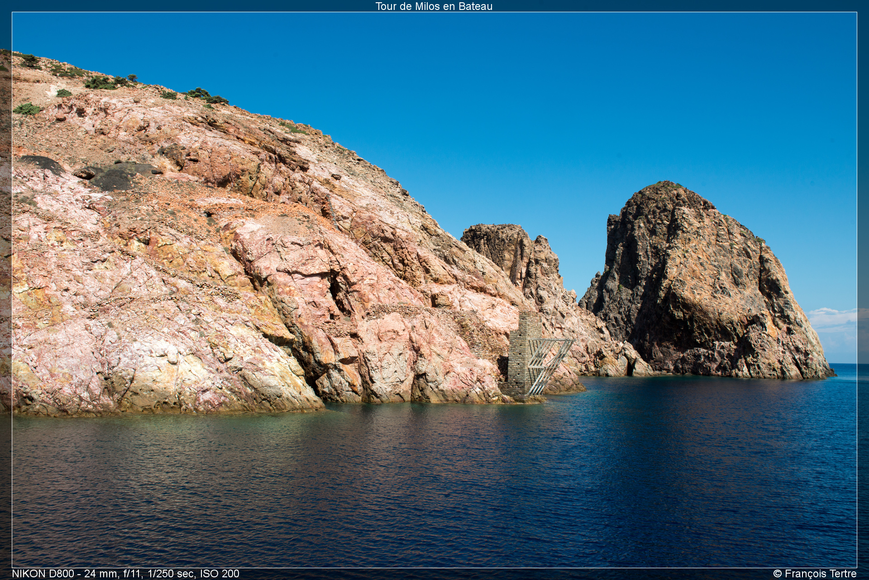Click the credit '© François Tertre'
The width and height of the screenshot is (869, 580).
(x=815, y=574)
